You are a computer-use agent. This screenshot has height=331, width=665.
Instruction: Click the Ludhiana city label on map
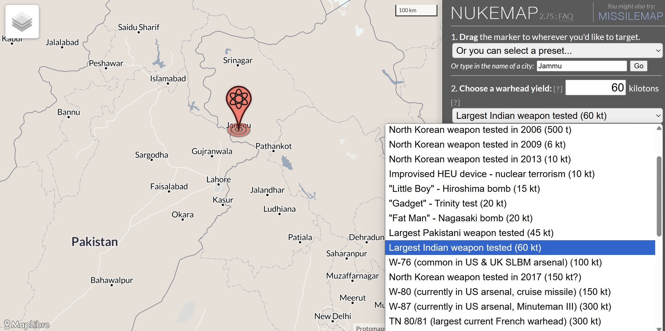pos(279,209)
